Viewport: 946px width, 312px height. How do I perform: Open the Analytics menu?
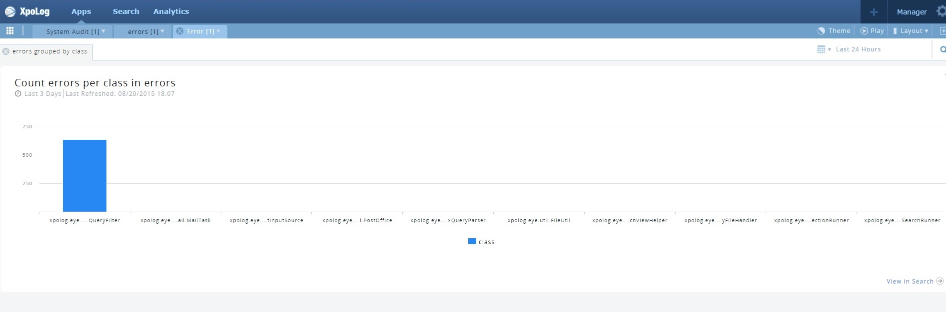pyautogui.click(x=171, y=11)
